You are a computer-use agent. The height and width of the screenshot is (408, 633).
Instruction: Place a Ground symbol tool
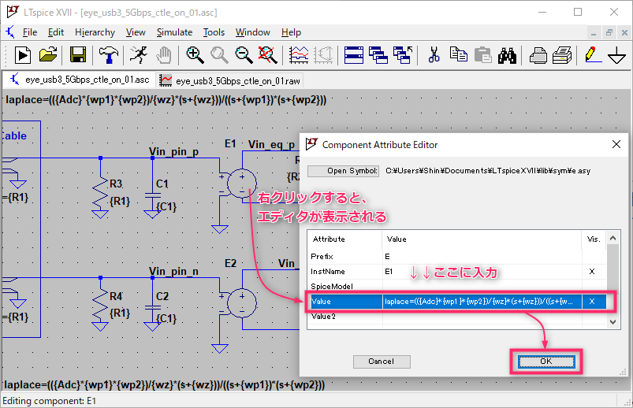click(x=617, y=55)
